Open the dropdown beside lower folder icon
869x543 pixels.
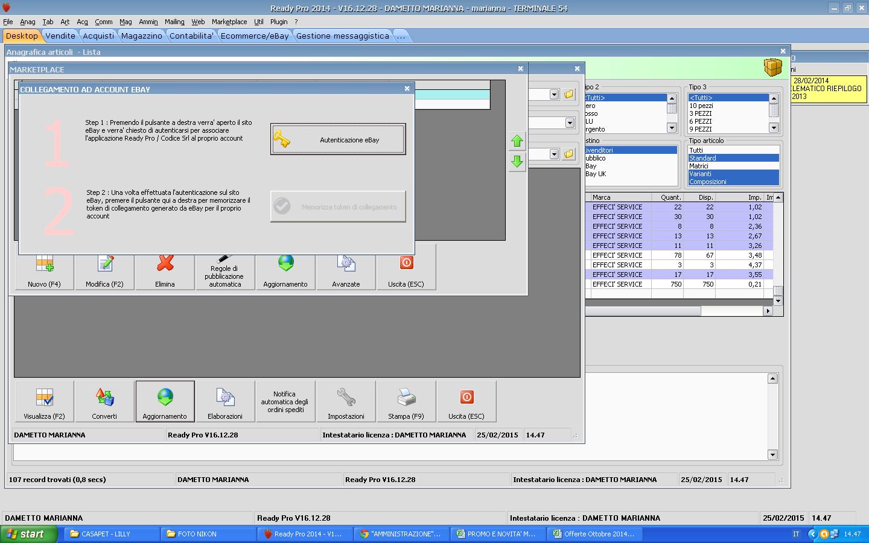pyautogui.click(x=554, y=154)
